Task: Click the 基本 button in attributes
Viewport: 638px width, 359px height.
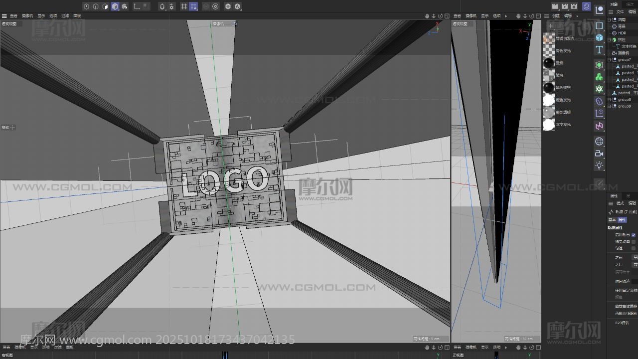Action: point(612,220)
